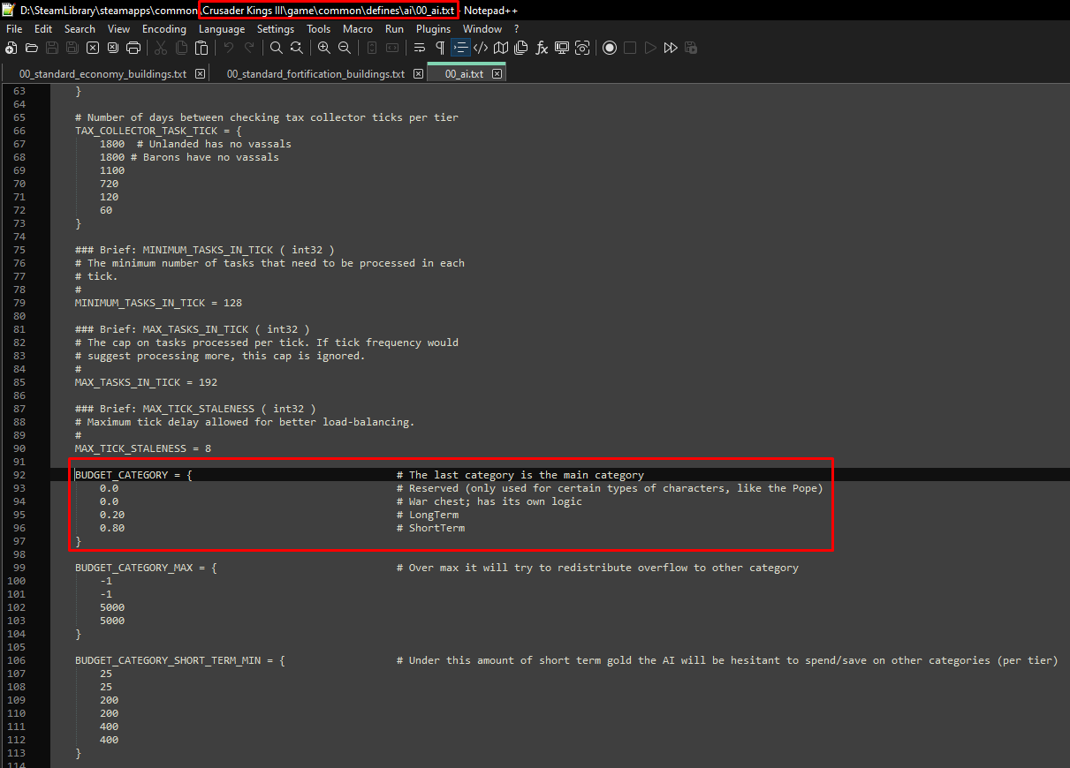Switch to 00_standard_fortification_buildings.txt tab
The height and width of the screenshot is (768, 1070).
pos(315,74)
